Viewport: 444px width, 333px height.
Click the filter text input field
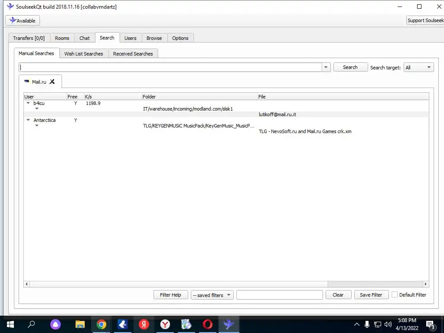click(x=280, y=295)
